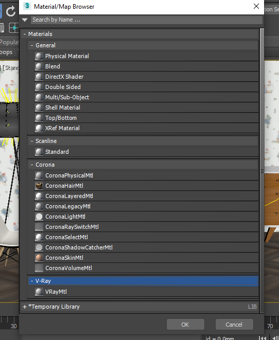Choose the CoronaSkinMtl entry
Viewport: 279px width, 340px height.
(146, 258)
